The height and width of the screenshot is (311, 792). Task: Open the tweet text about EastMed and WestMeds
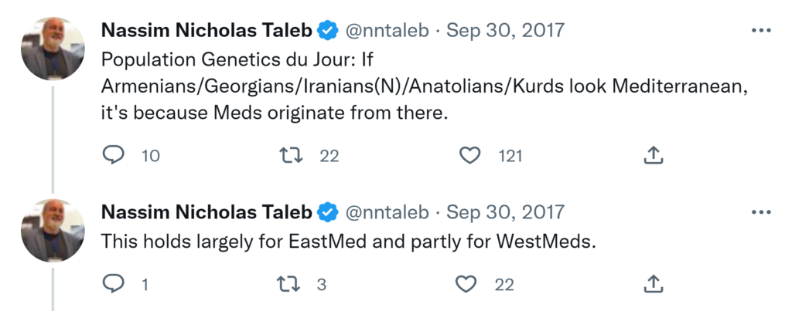350,241
